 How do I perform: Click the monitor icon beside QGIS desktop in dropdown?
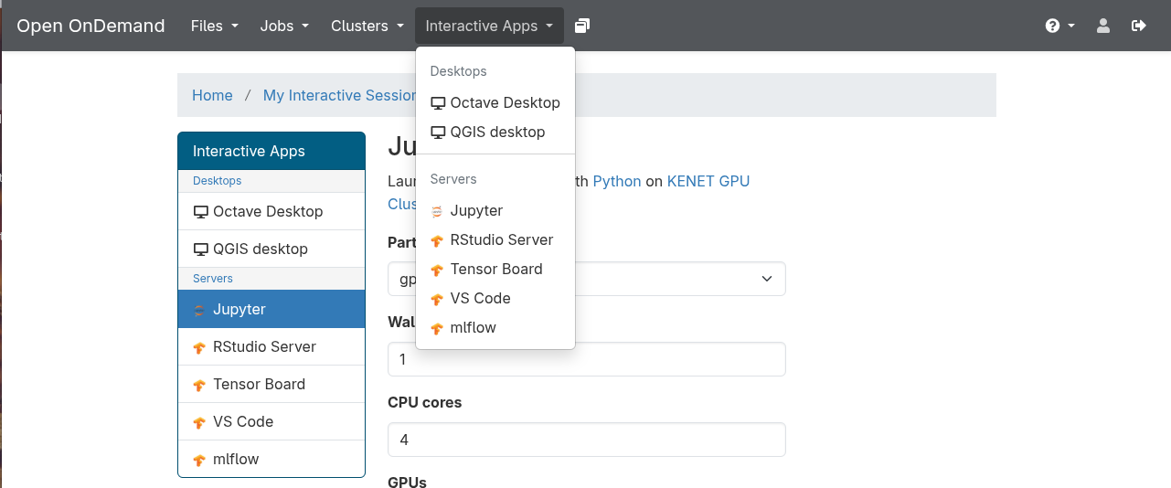pos(438,133)
